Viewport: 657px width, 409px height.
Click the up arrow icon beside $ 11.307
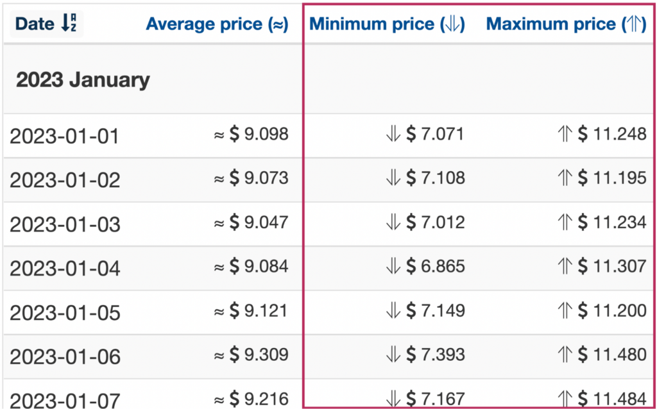tap(565, 266)
